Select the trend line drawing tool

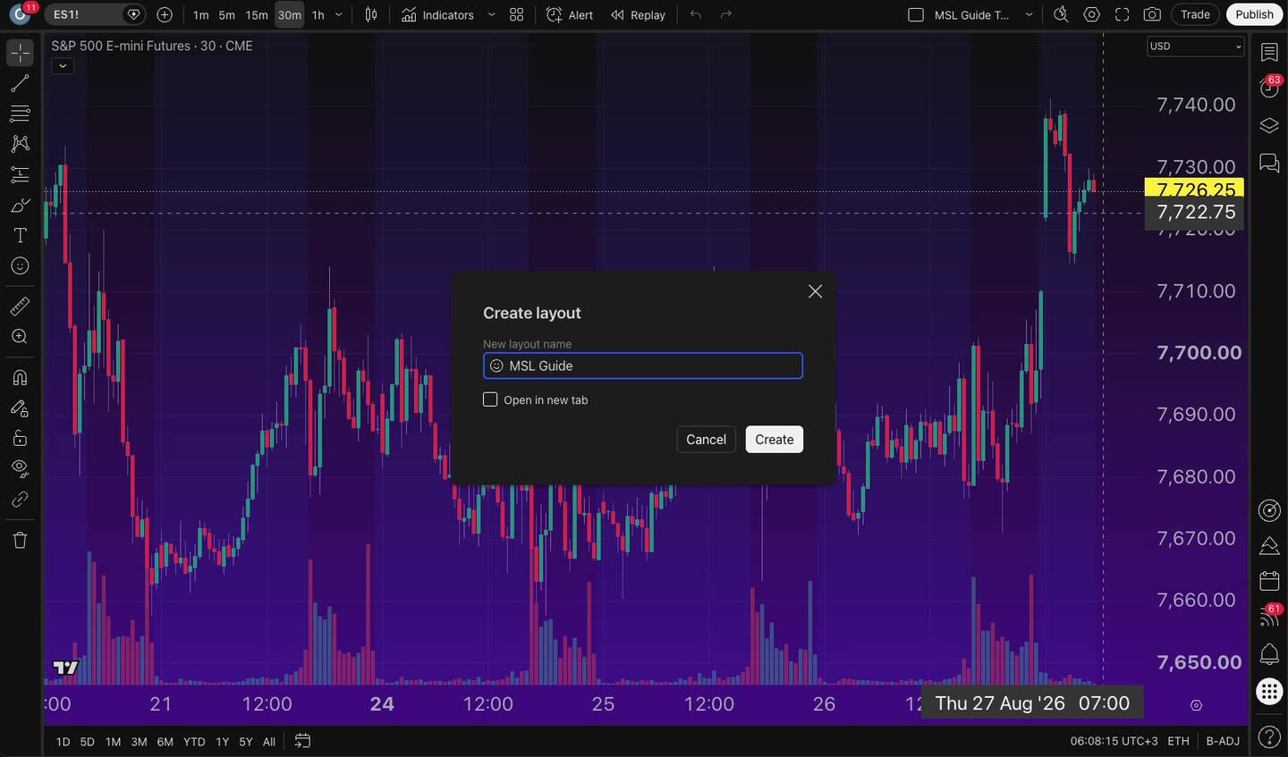[20, 83]
